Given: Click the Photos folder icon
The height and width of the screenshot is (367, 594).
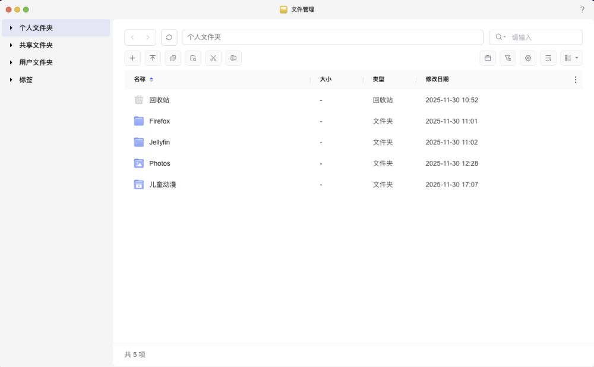Looking at the screenshot, I should pos(138,163).
